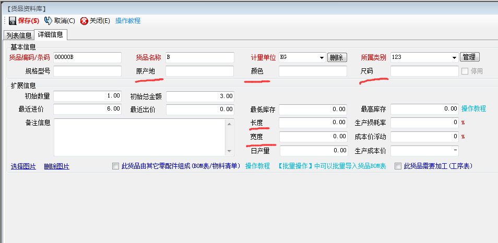Viewport: 498px width, 243px height.
Task: Switch to the 列表信息 tab
Action: 19,35
